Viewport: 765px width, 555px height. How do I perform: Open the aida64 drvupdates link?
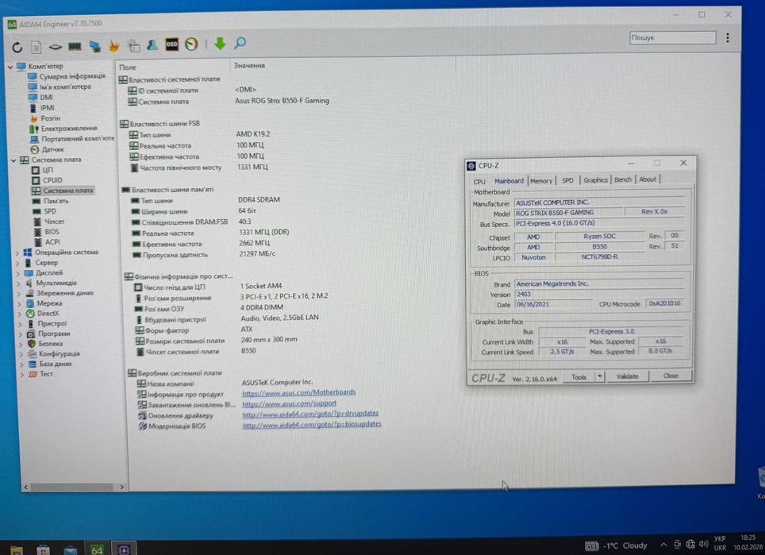(x=310, y=414)
